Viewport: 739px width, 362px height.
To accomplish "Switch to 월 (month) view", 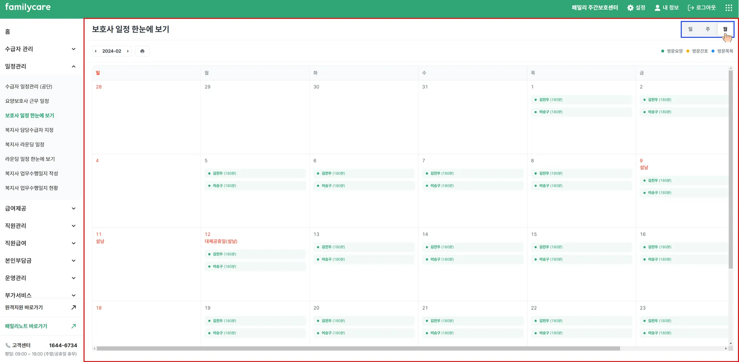I will pyautogui.click(x=725, y=29).
